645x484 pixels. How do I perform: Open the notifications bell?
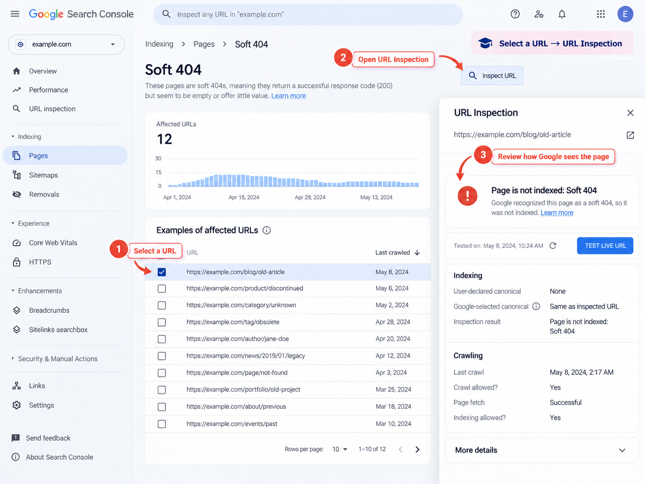pos(562,14)
